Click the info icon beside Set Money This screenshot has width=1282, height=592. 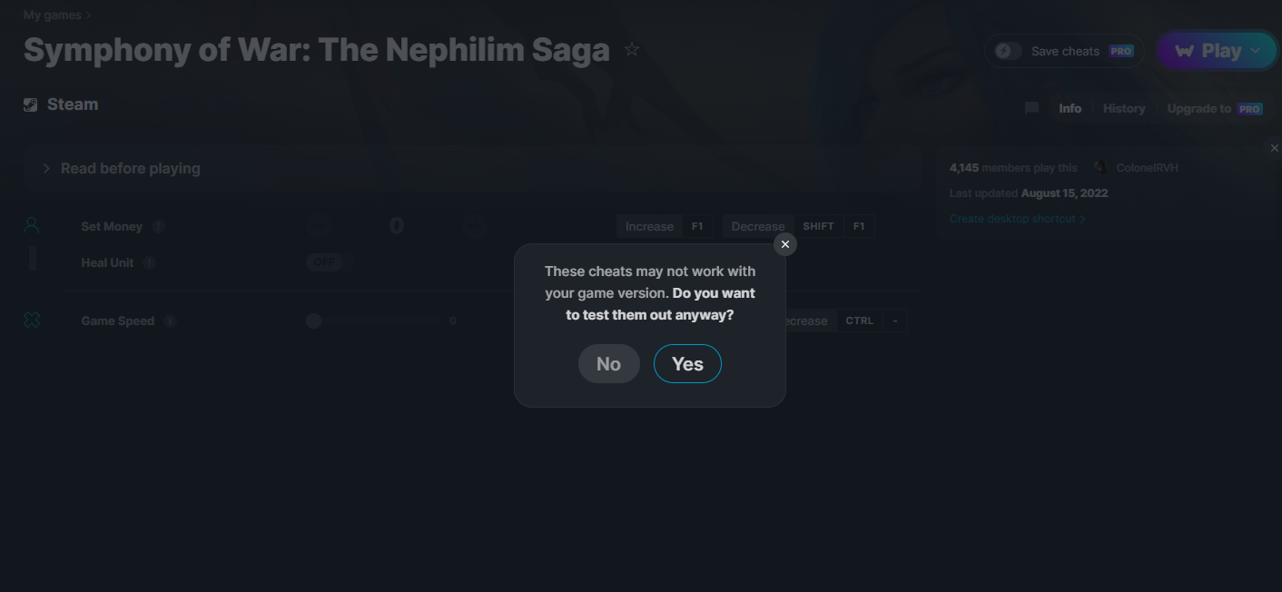tap(158, 226)
